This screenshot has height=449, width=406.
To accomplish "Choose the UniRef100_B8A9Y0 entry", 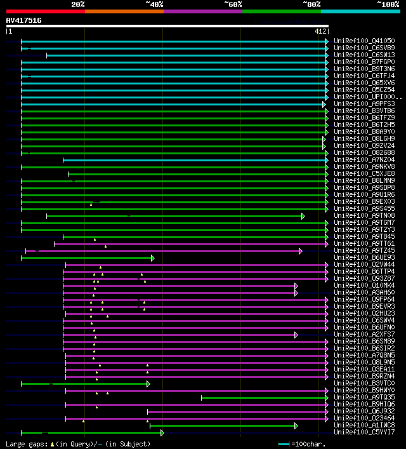I will coord(364,131).
